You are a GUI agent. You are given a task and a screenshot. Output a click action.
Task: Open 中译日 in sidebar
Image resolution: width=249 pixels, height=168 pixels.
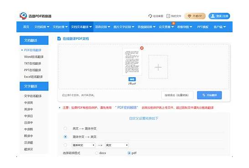click(x=28, y=116)
